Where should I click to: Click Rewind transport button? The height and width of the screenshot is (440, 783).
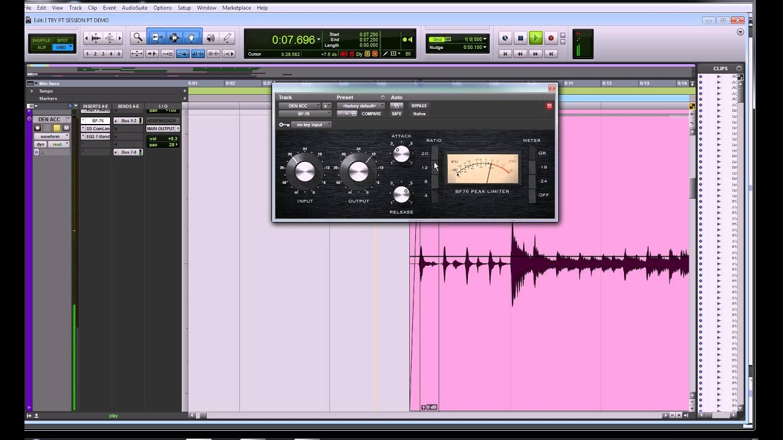coord(521,54)
